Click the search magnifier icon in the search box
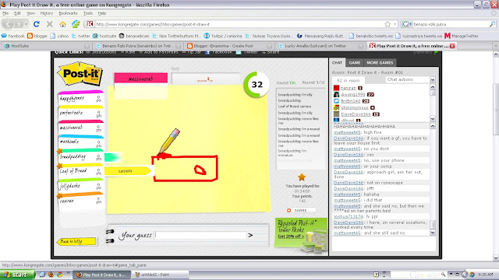The height and width of the screenshot is (280, 499). coord(492,24)
